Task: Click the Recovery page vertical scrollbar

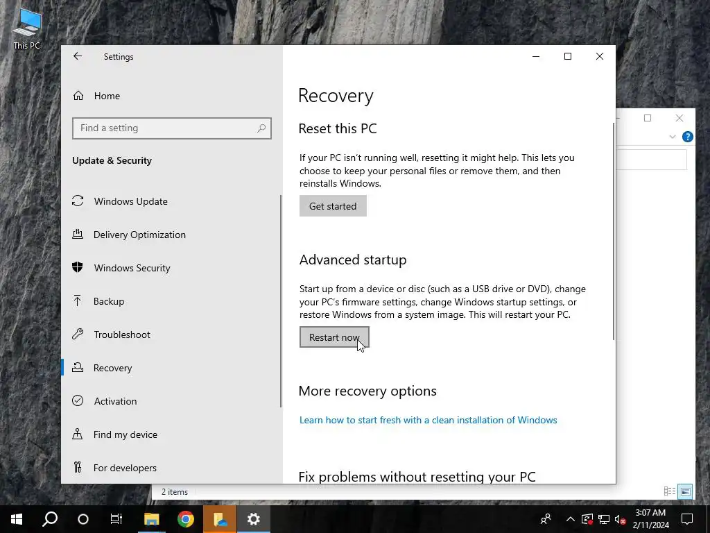Action: [614, 231]
